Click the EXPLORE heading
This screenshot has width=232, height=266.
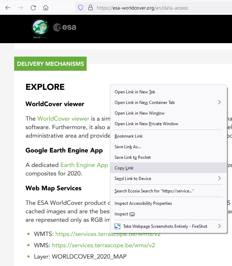tap(45, 87)
